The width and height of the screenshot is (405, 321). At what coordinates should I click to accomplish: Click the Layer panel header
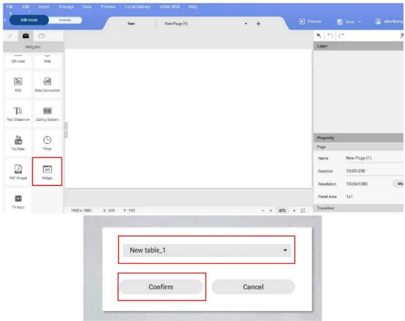359,46
